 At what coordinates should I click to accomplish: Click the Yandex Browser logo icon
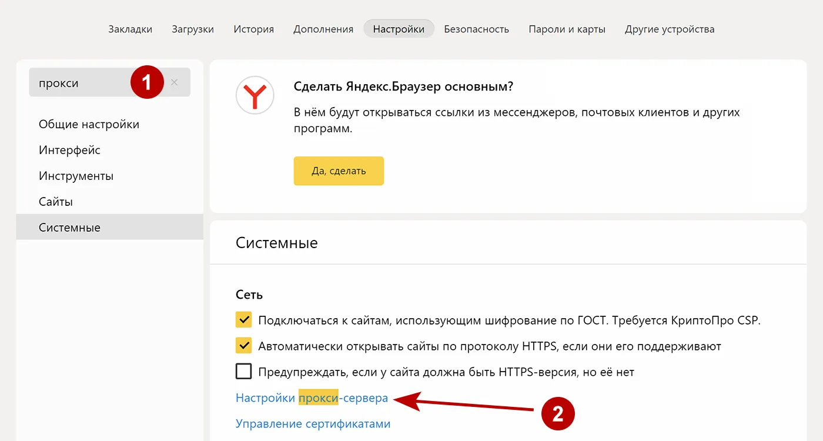coord(255,95)
